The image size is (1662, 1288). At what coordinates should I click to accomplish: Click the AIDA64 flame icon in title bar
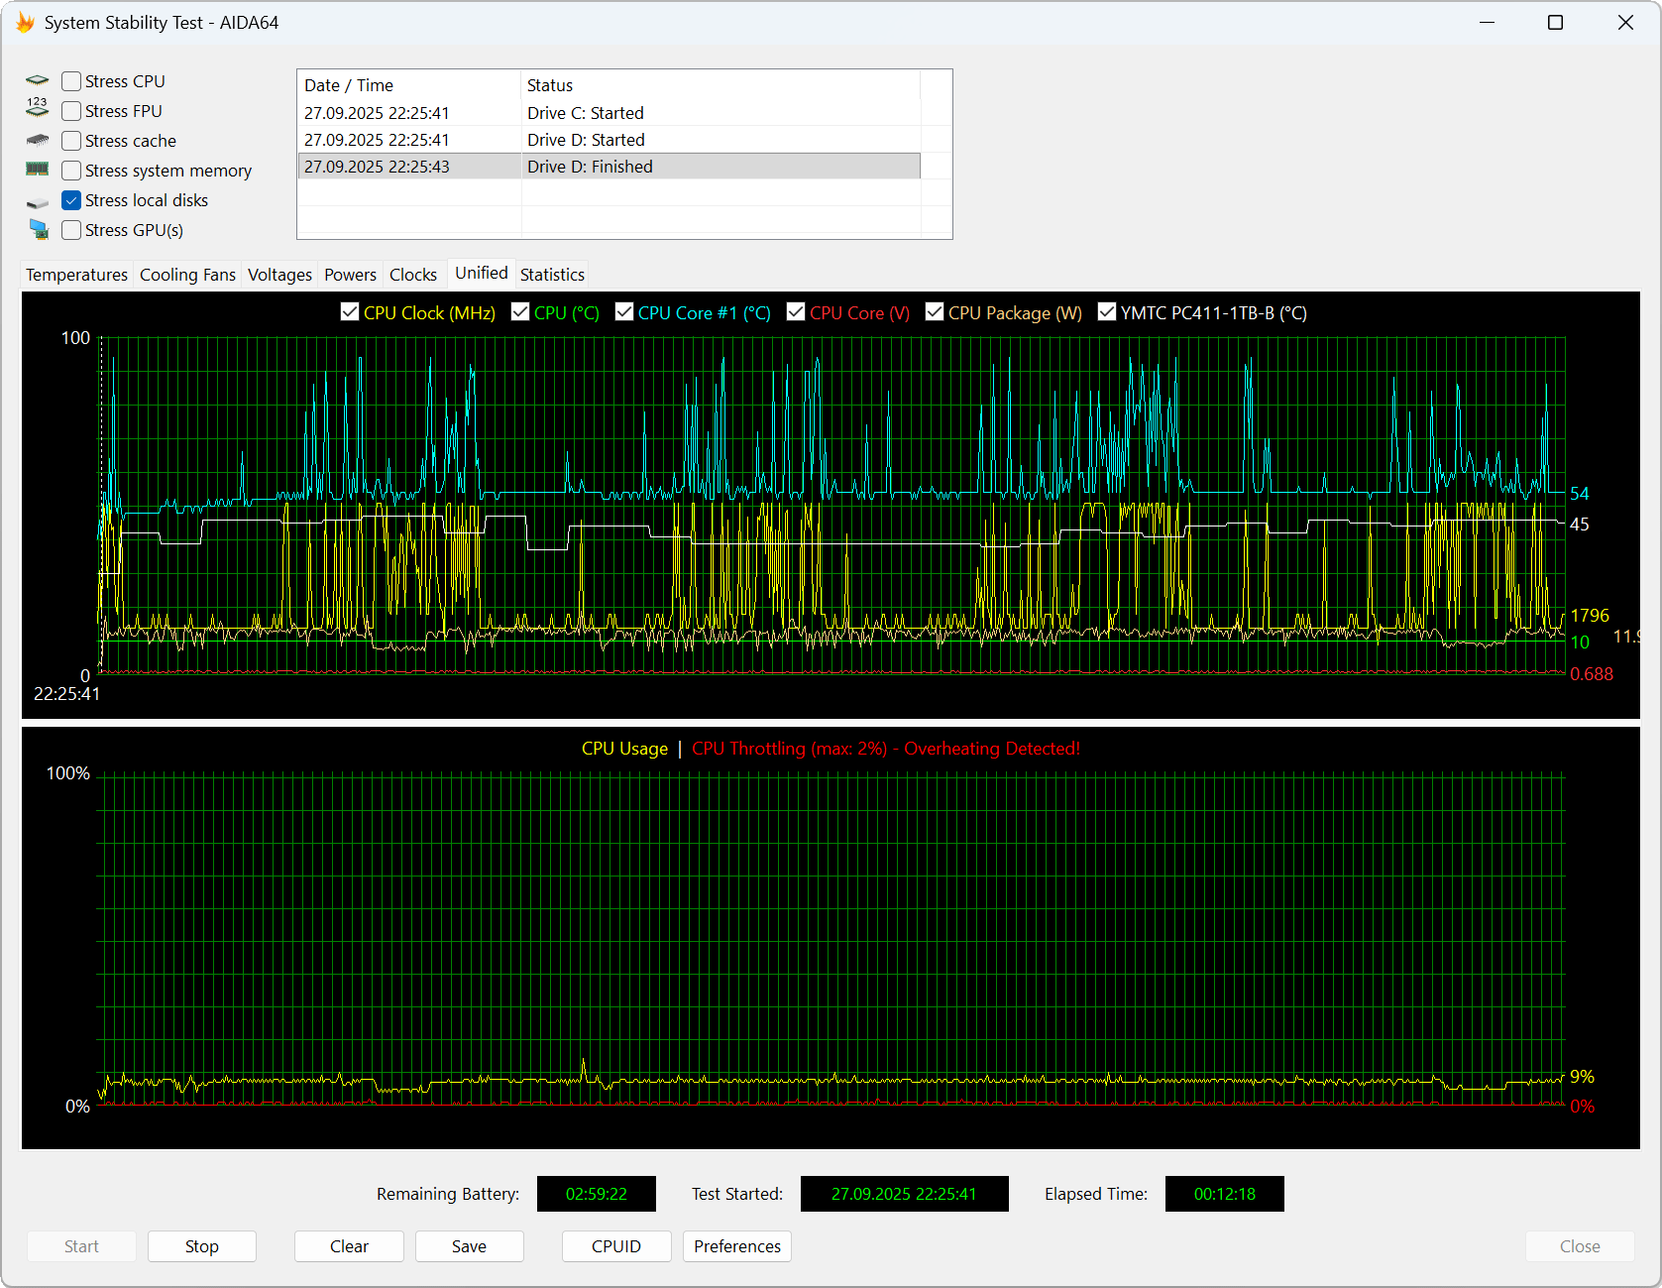[x=25, y=23]
